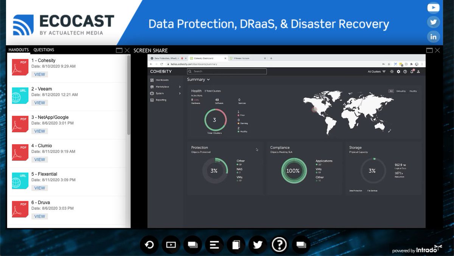
Task: Open Cohesity notifications bell icon
Action: click(412, 71)
